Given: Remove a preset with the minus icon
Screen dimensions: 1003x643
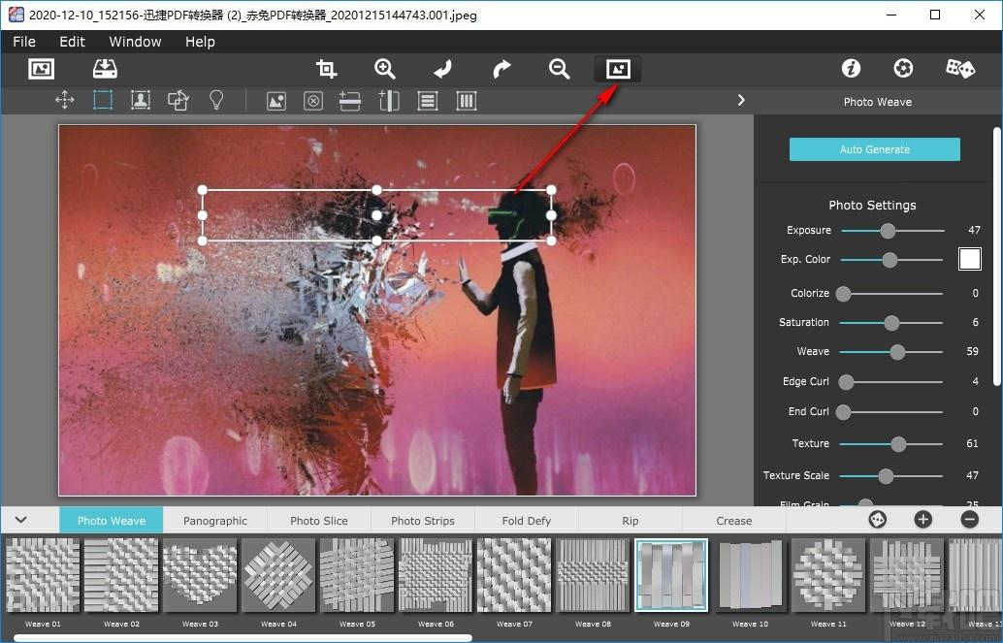Looking at the screenshot, I should click(970, 520).
